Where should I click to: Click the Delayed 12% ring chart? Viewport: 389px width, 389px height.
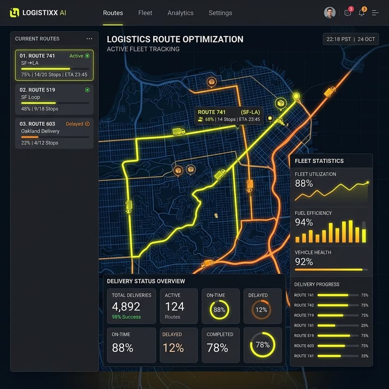click(x=261, y=310)
